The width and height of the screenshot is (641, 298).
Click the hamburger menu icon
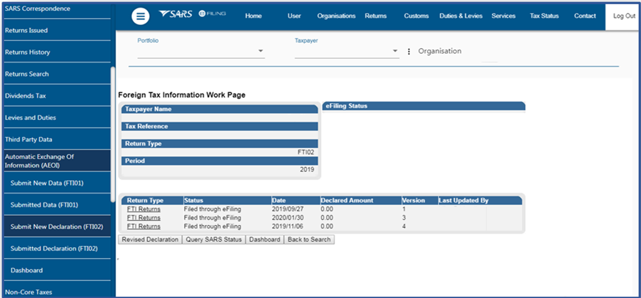(141, 16)
